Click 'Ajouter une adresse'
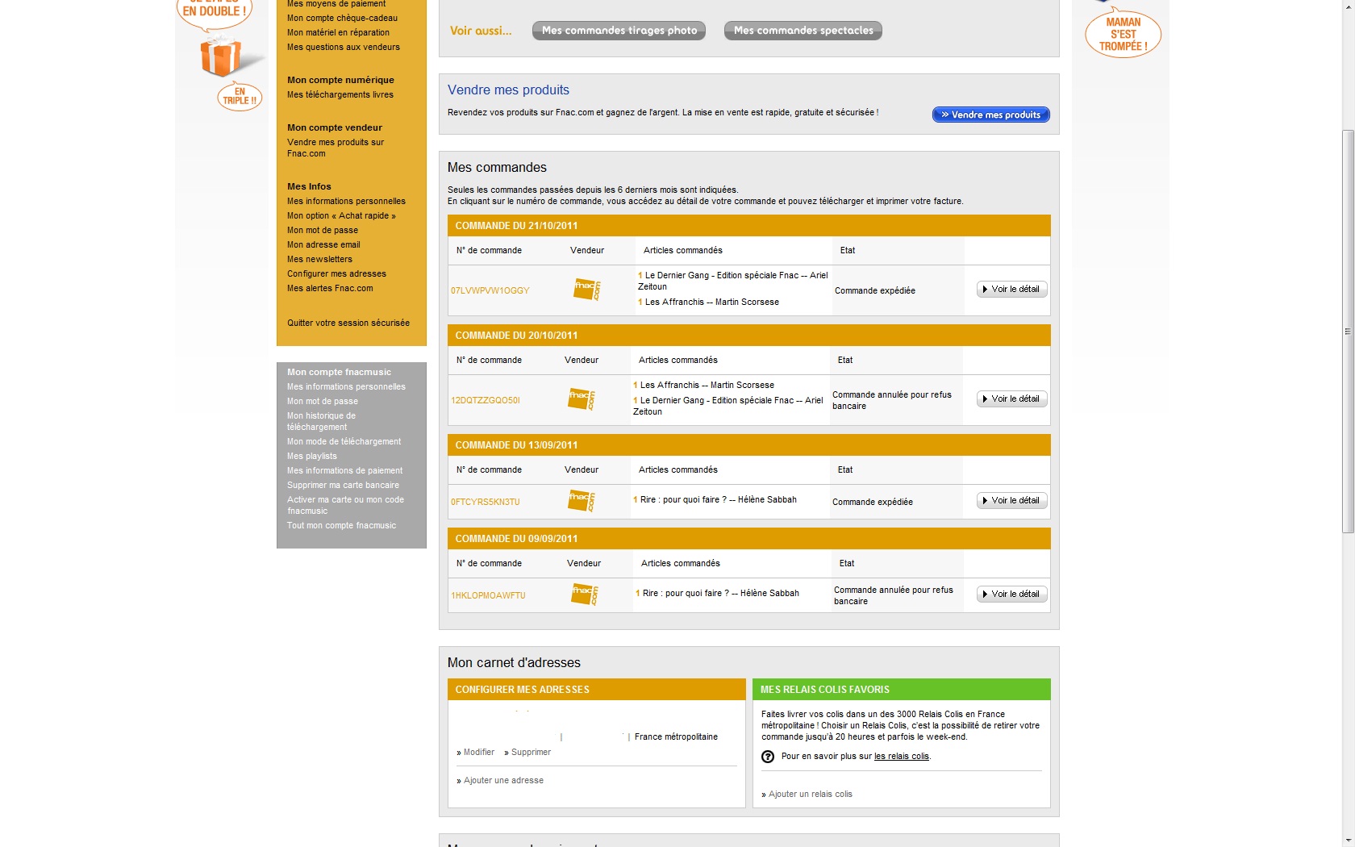 click(503, 780)
